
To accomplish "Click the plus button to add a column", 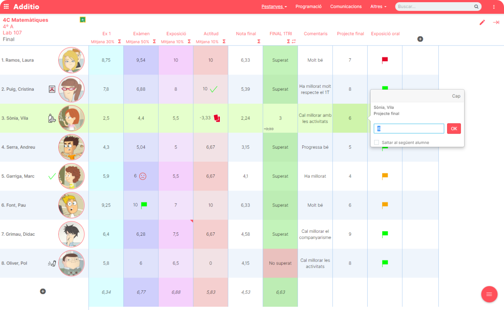I will pyautogui.click(x=420, y=39).
